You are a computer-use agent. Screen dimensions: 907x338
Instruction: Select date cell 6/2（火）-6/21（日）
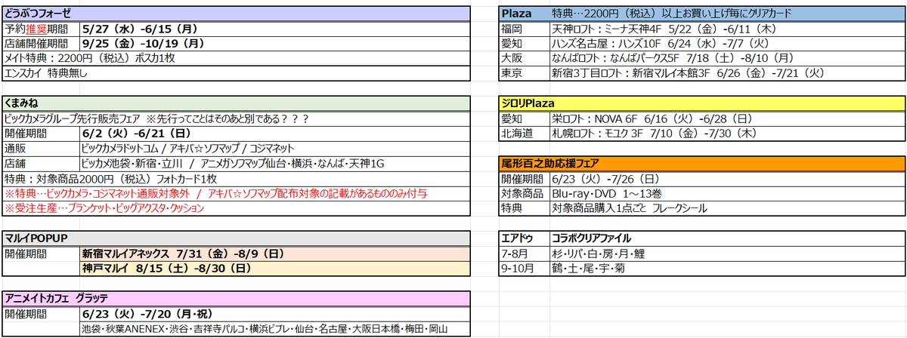point(276,133)
